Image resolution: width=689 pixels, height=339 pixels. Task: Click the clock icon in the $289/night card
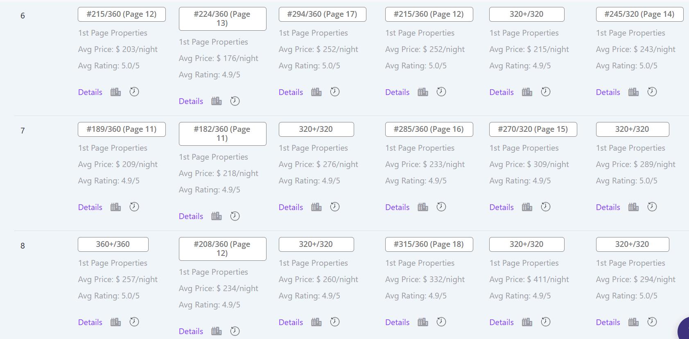point(652,207)
